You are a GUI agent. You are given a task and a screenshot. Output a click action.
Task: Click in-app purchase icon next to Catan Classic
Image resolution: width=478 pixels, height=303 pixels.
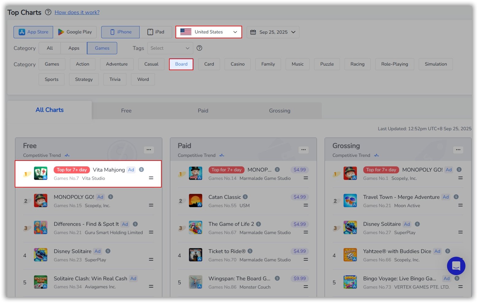pyautogui.click(x=245, y=197)
